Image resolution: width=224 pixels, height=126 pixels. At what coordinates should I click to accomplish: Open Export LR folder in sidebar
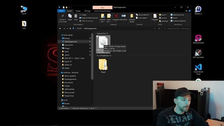pyautogui.click(x=68, y=62)
